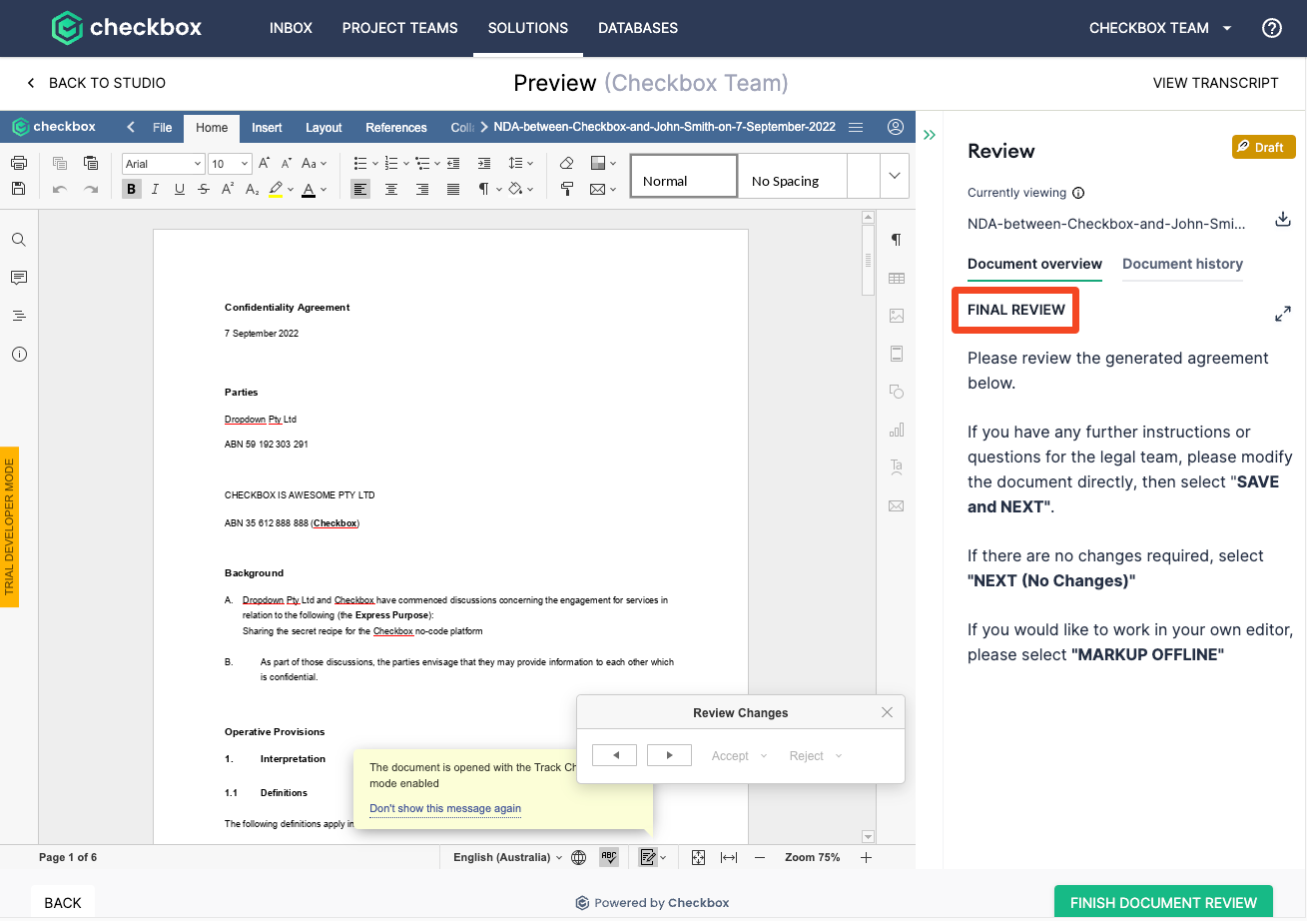Image resolution: width=1307 pixels, height=921 pixels.
Task: Switch to the References tab
Action: tap(396, 127)
